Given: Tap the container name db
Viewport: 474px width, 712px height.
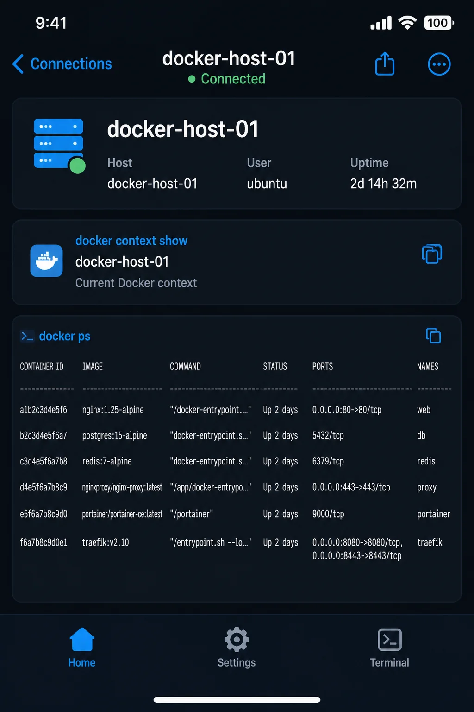Looking at the screenshot, I should pos(421,435).
